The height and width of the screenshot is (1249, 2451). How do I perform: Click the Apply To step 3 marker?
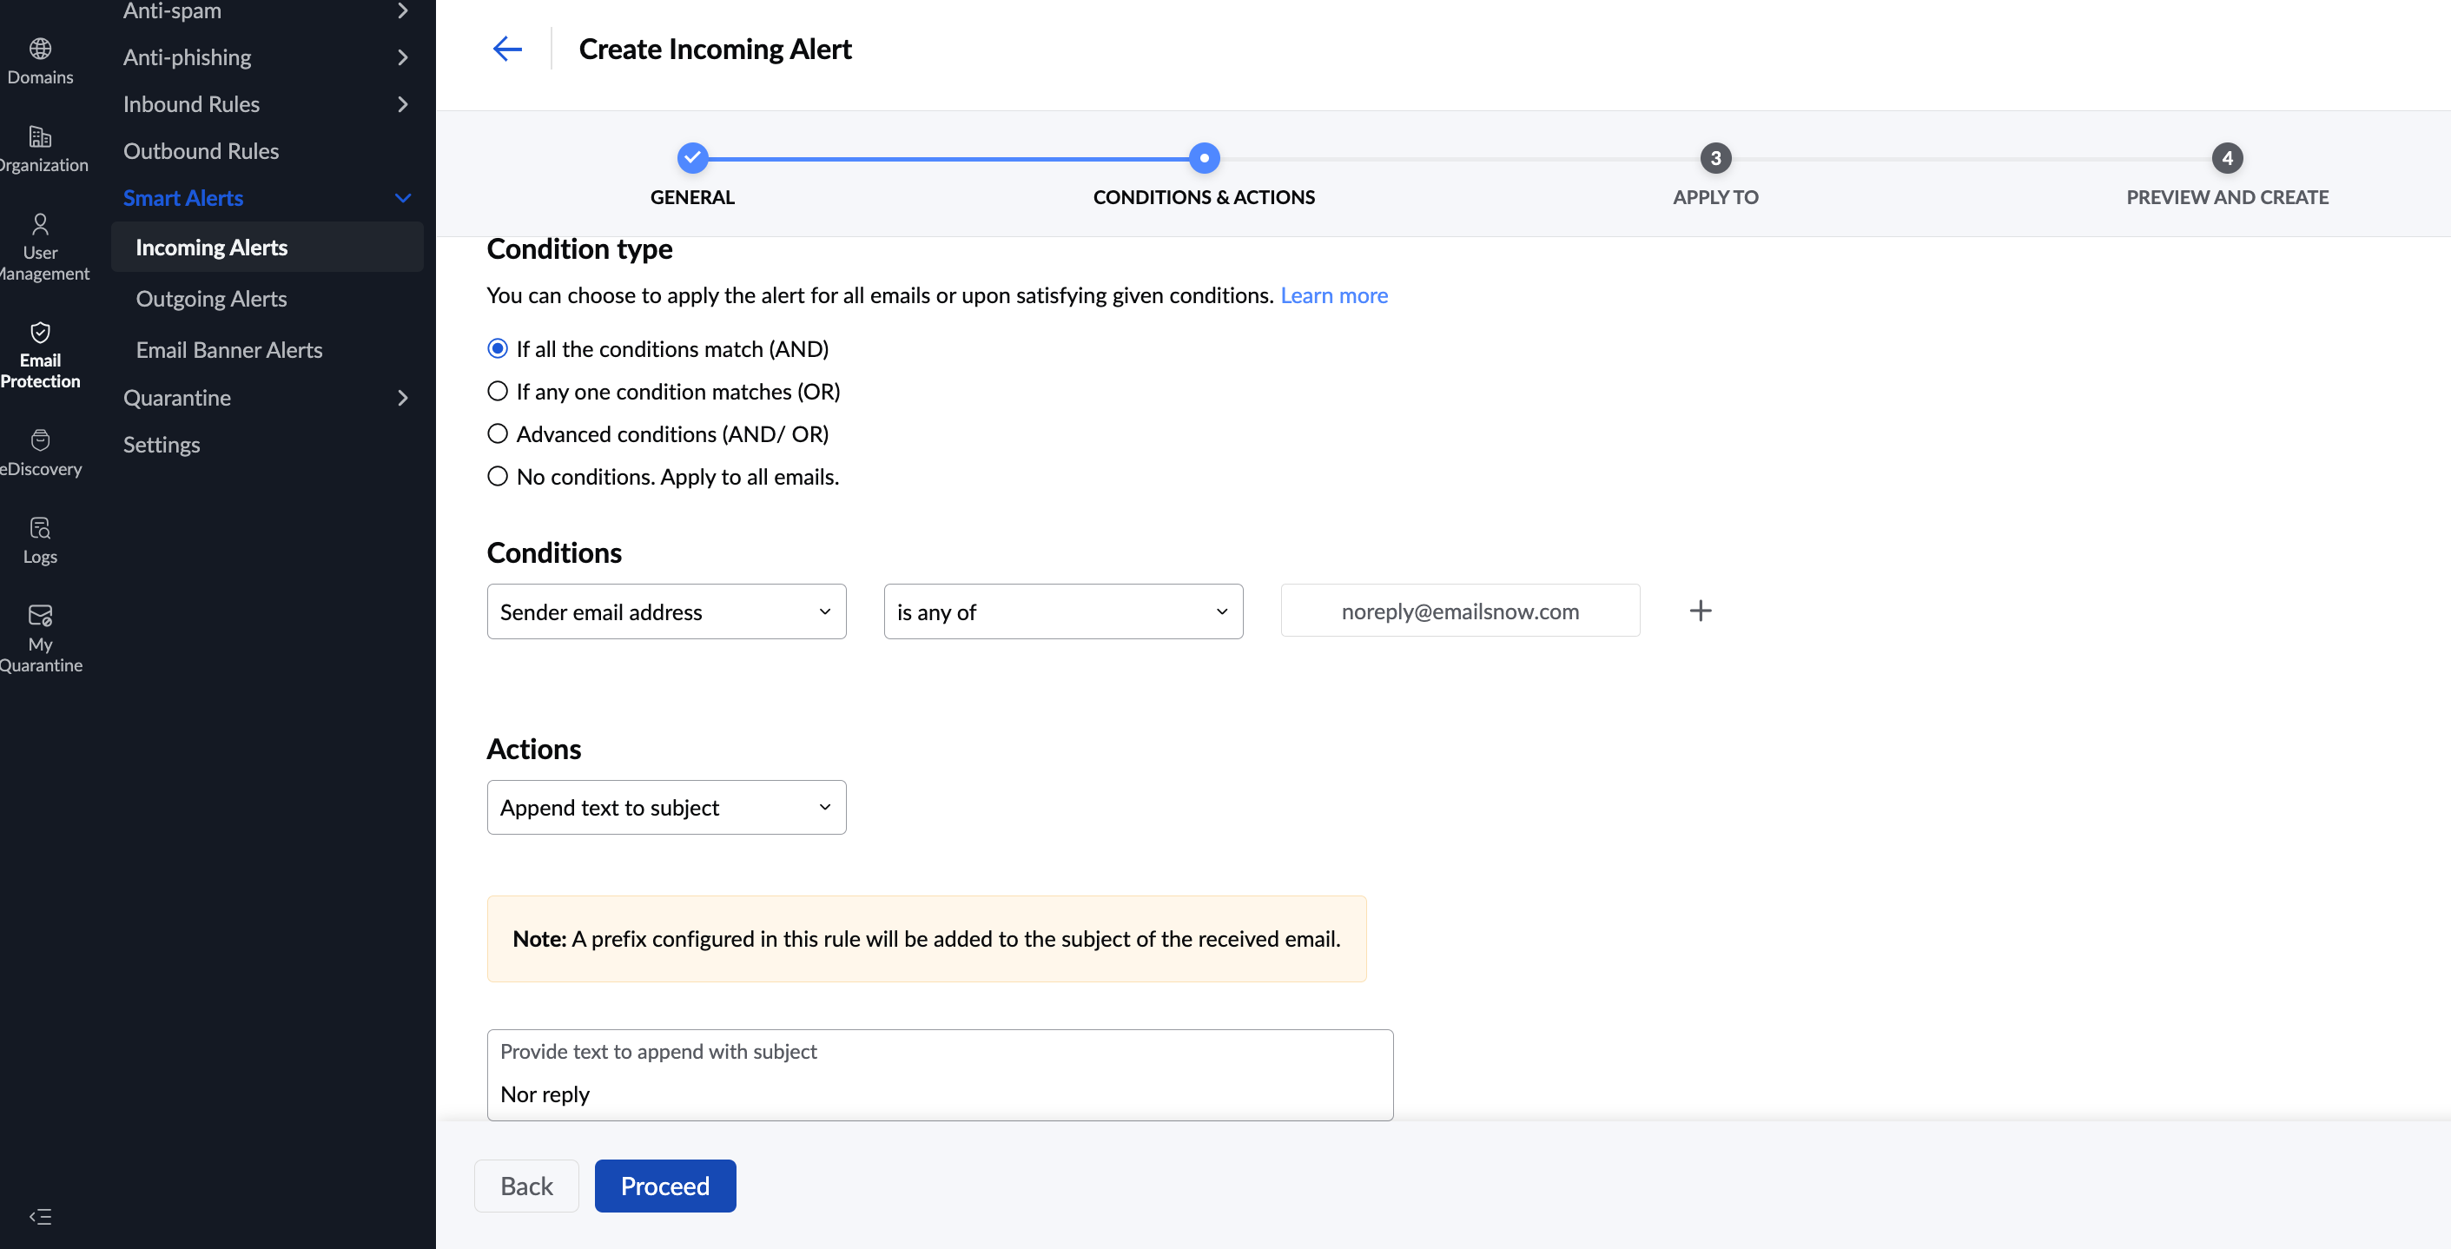1714,158
